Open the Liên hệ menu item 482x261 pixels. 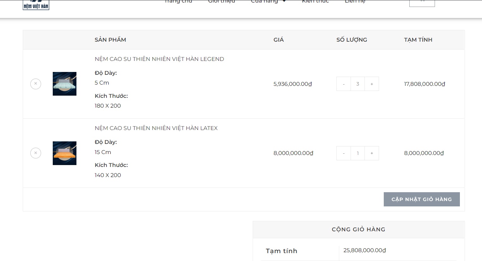tap(355, 2)
